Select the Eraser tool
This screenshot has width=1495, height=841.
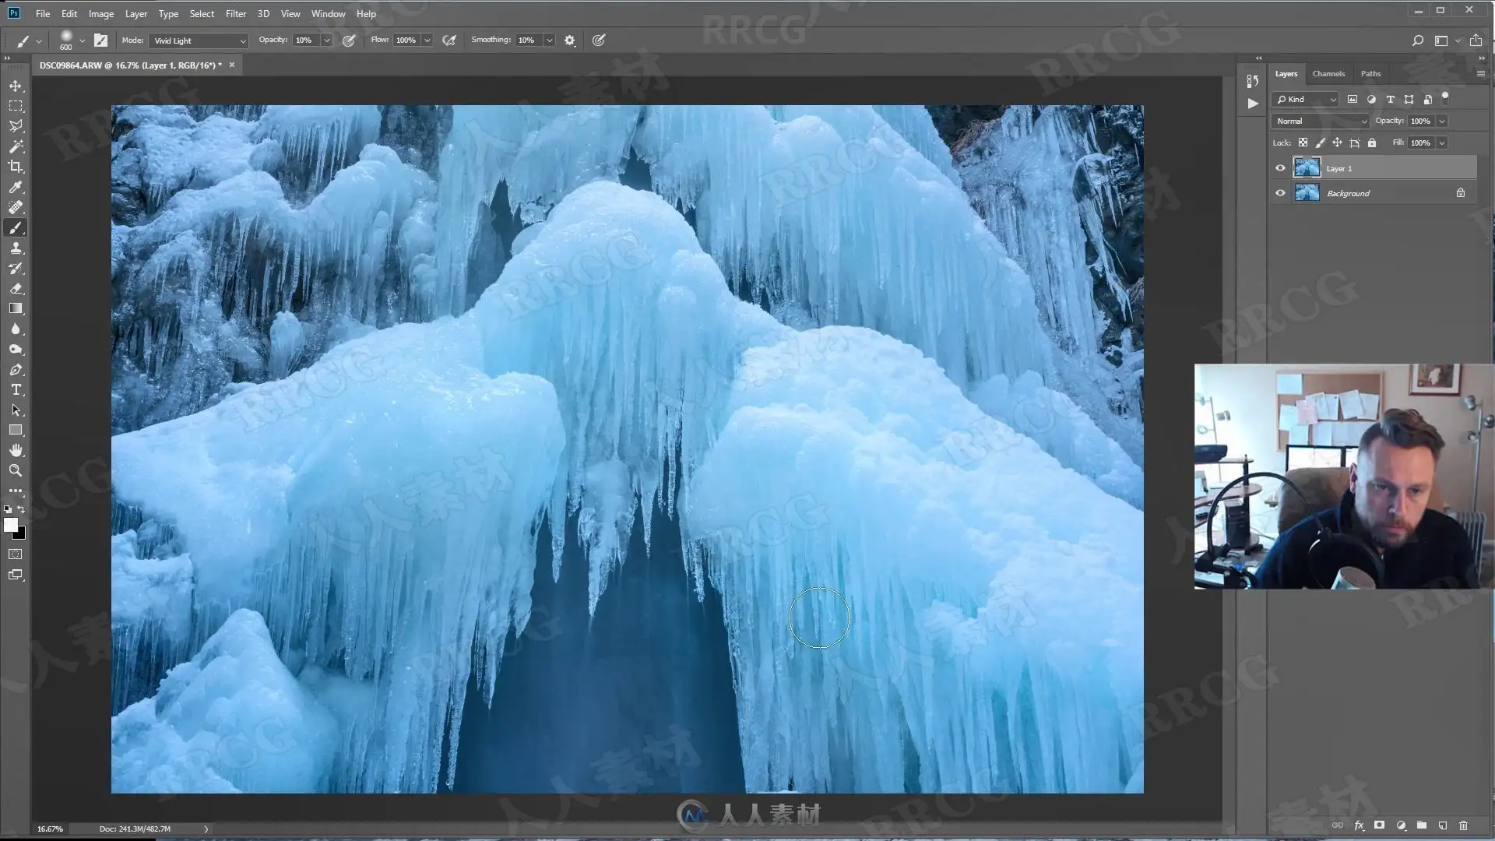(16, 288)
